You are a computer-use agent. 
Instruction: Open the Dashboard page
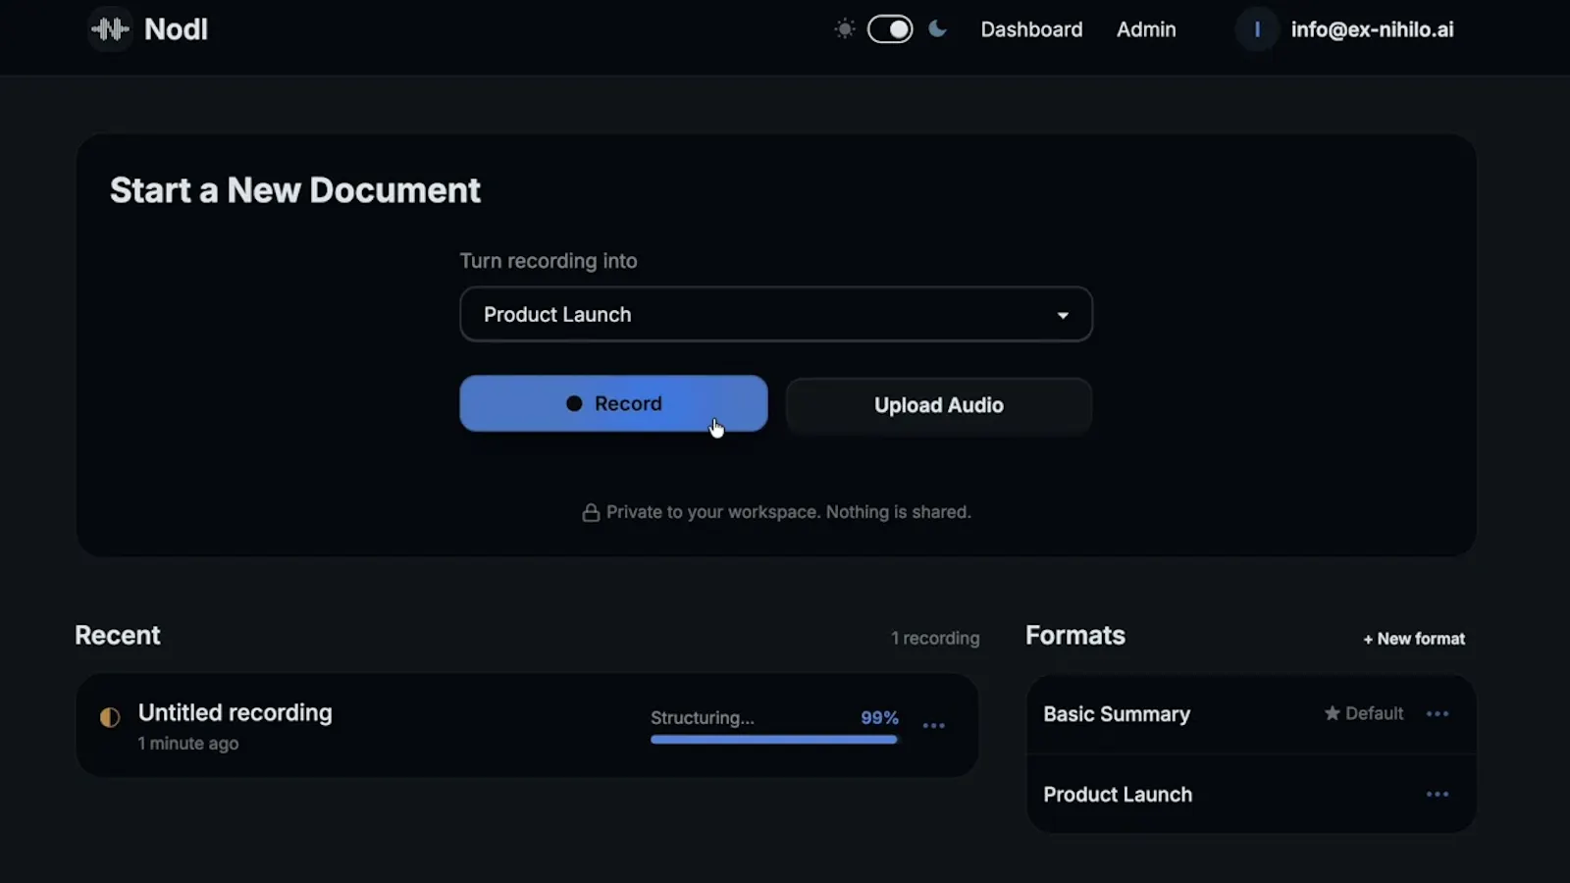(1031, 29)
